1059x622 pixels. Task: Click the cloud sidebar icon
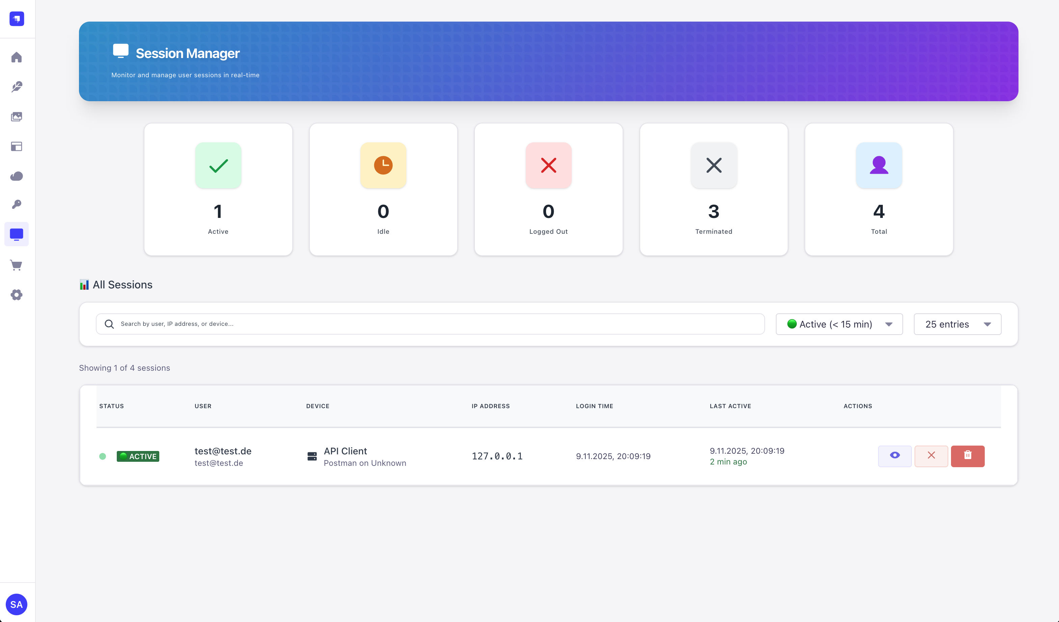point(17,176)
